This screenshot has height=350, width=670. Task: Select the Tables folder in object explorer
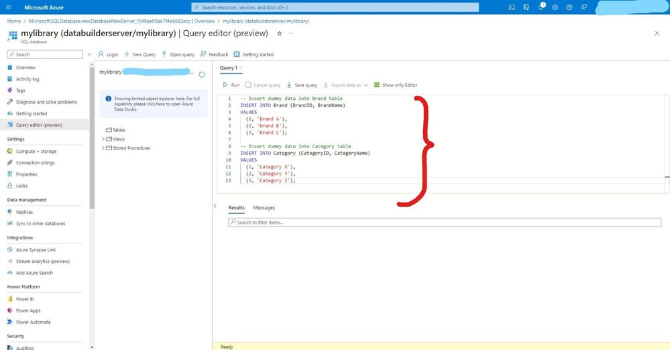(x=115, y=130)
